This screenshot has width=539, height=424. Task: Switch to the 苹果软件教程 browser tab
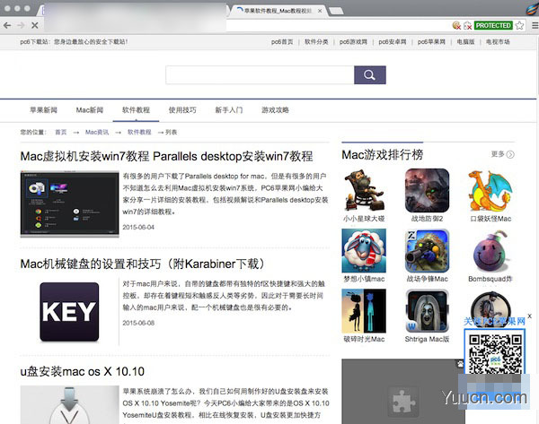coord(278,11)
